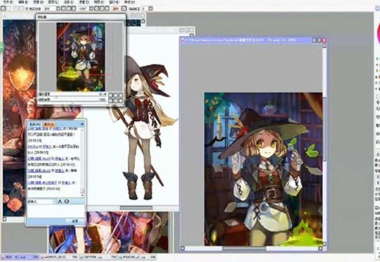The height and width of the screenshot is (262, 380).
Task: Open the File menu in the menu bar
Action: pos(8,2)
